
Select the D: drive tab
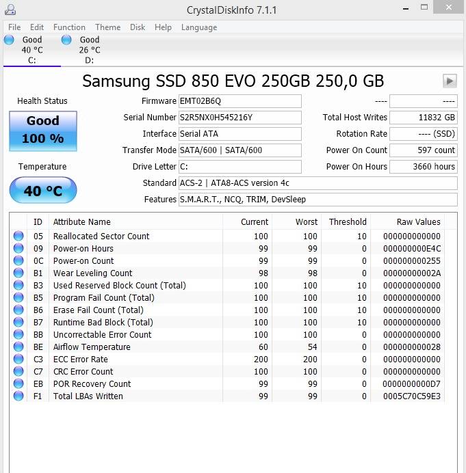[90, 50]
